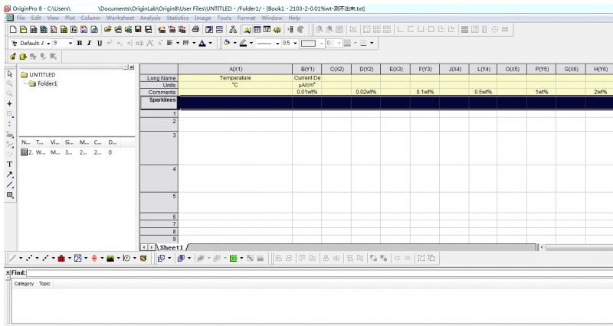
Task: Click the Box chart statistics icon
Action: coord(94,258)
